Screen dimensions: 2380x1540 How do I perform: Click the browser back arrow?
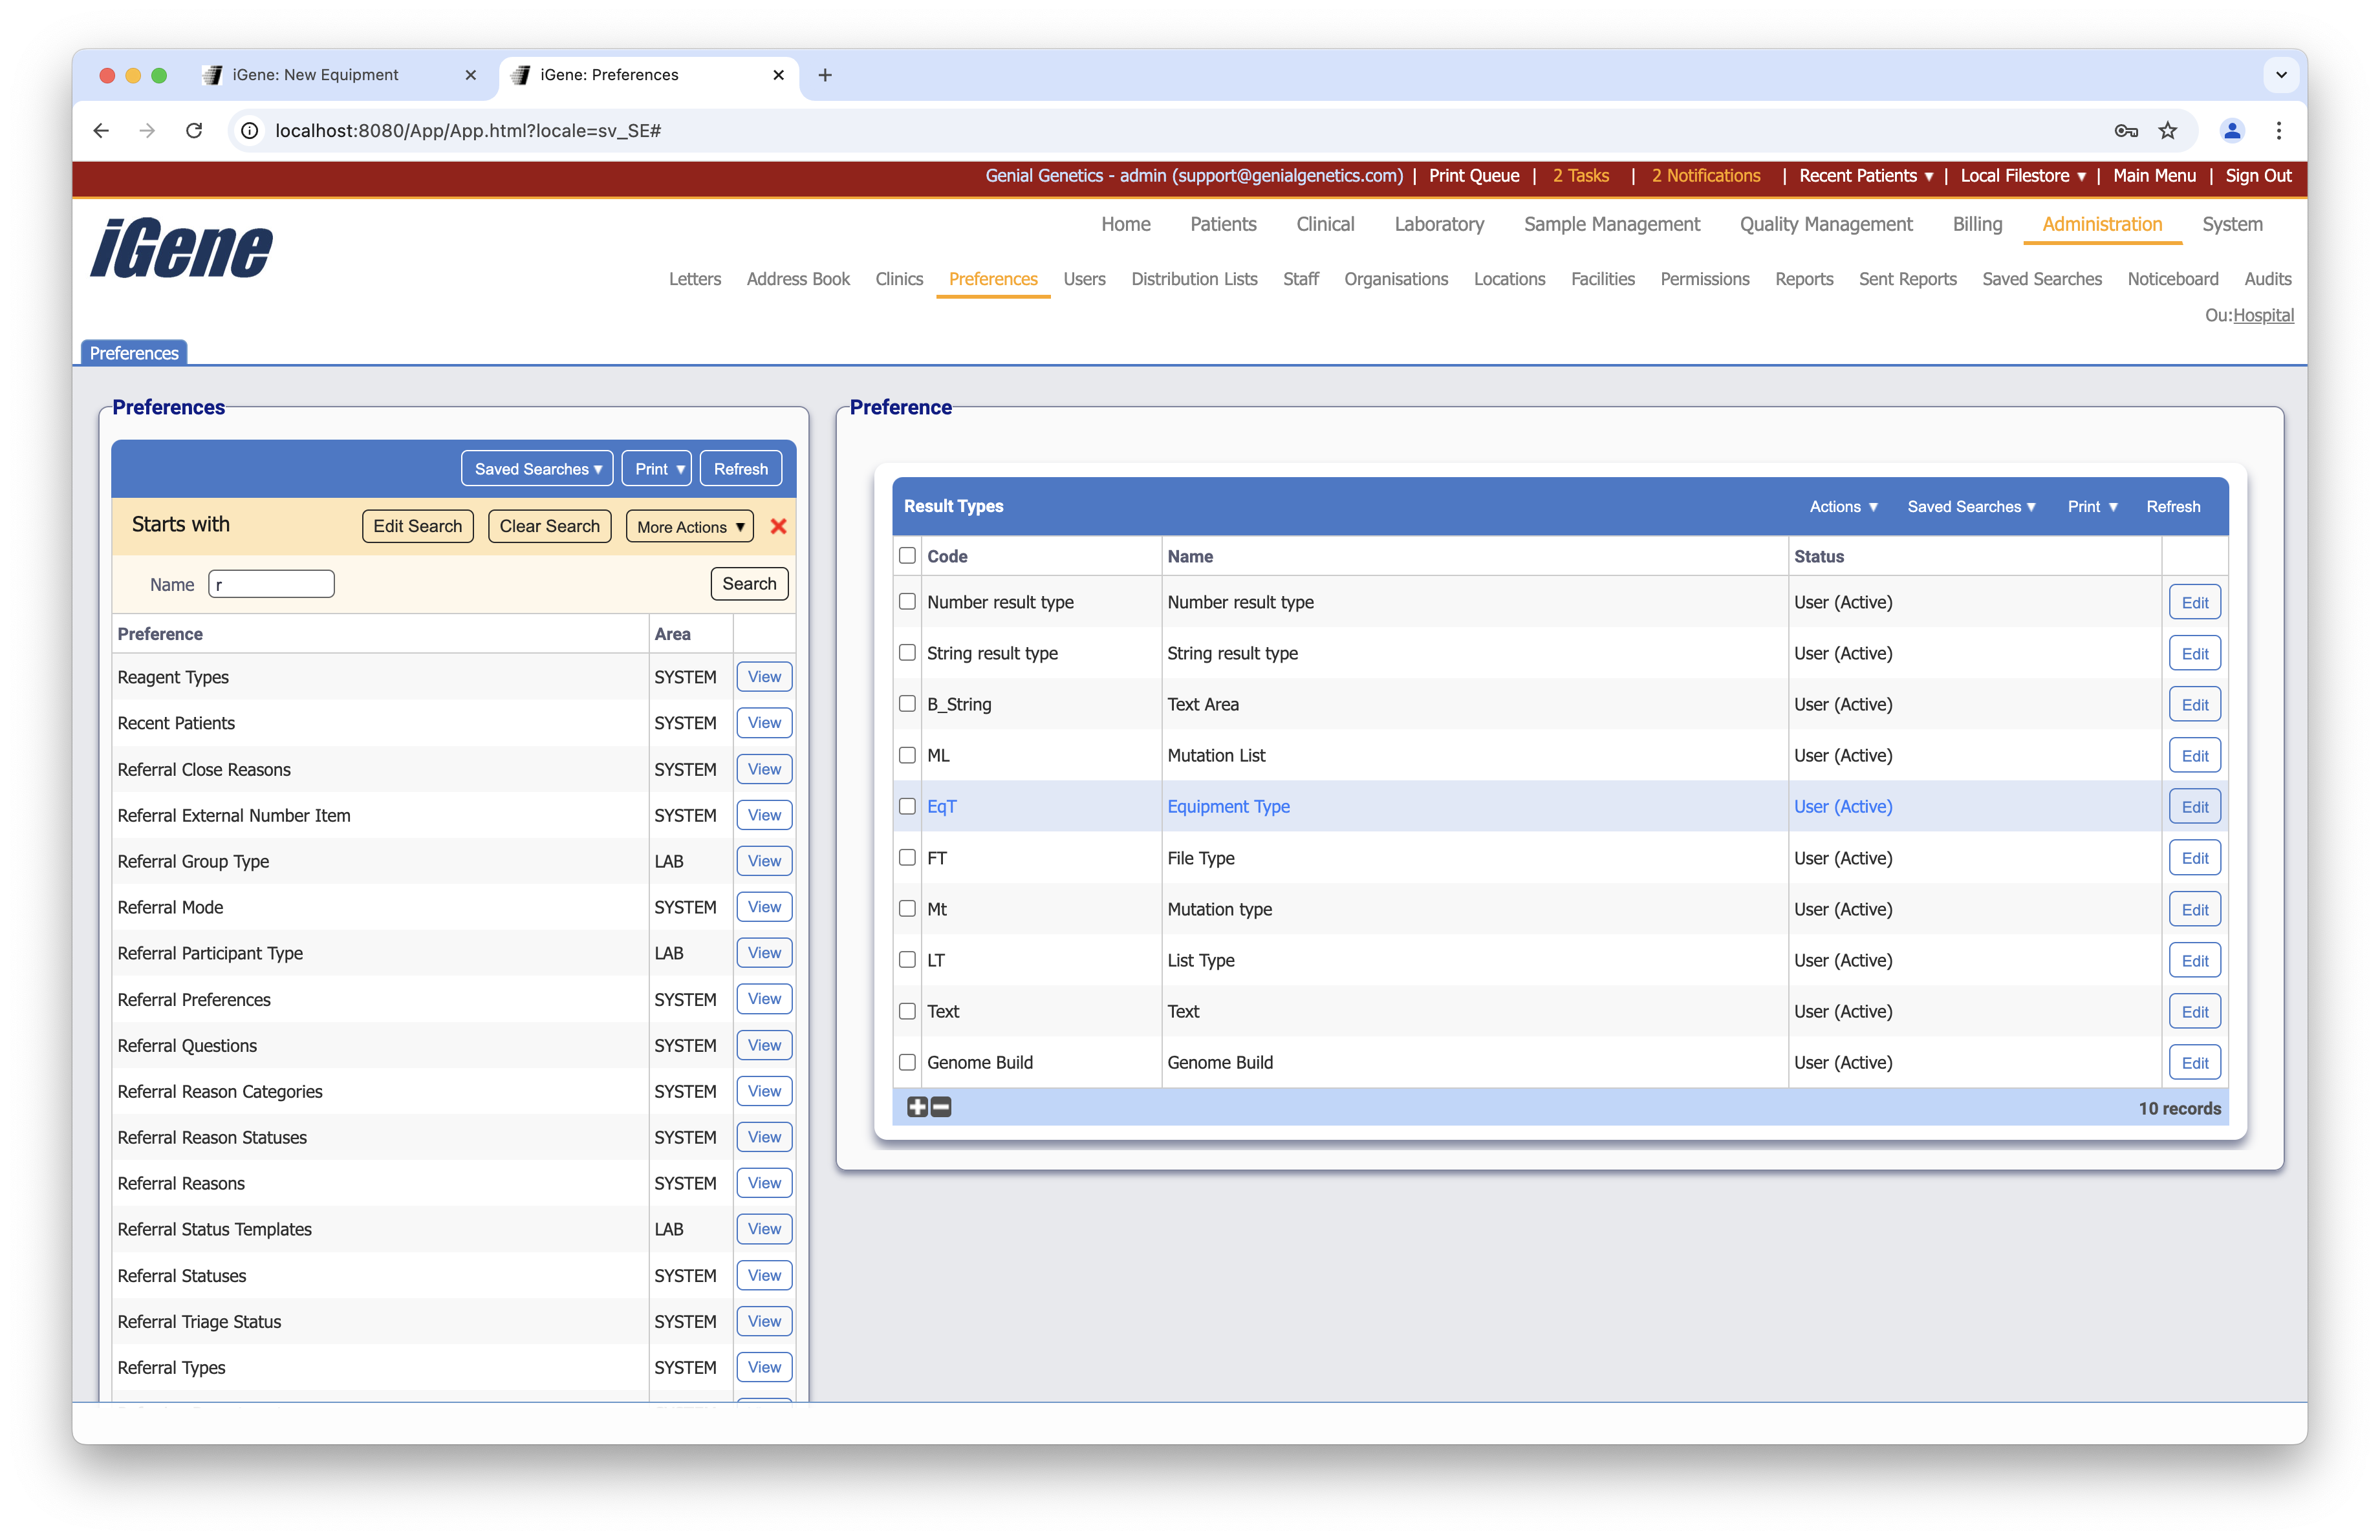click(100, 131)
